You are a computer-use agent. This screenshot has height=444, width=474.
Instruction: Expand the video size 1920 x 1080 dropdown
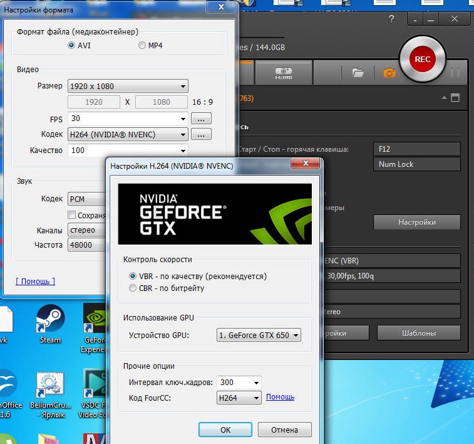click(x=128, y=87)
